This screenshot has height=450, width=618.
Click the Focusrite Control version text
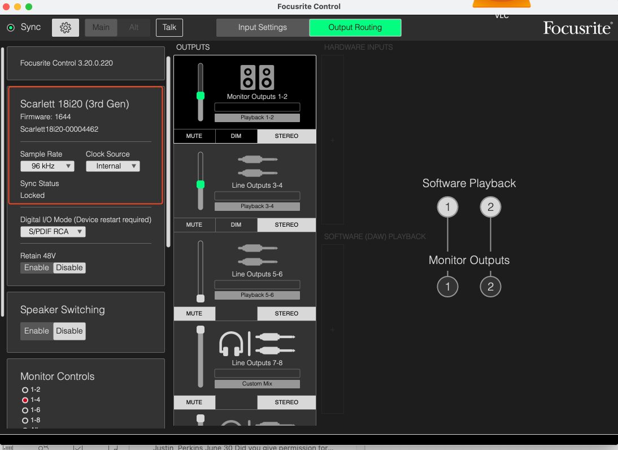coord(67,63)
